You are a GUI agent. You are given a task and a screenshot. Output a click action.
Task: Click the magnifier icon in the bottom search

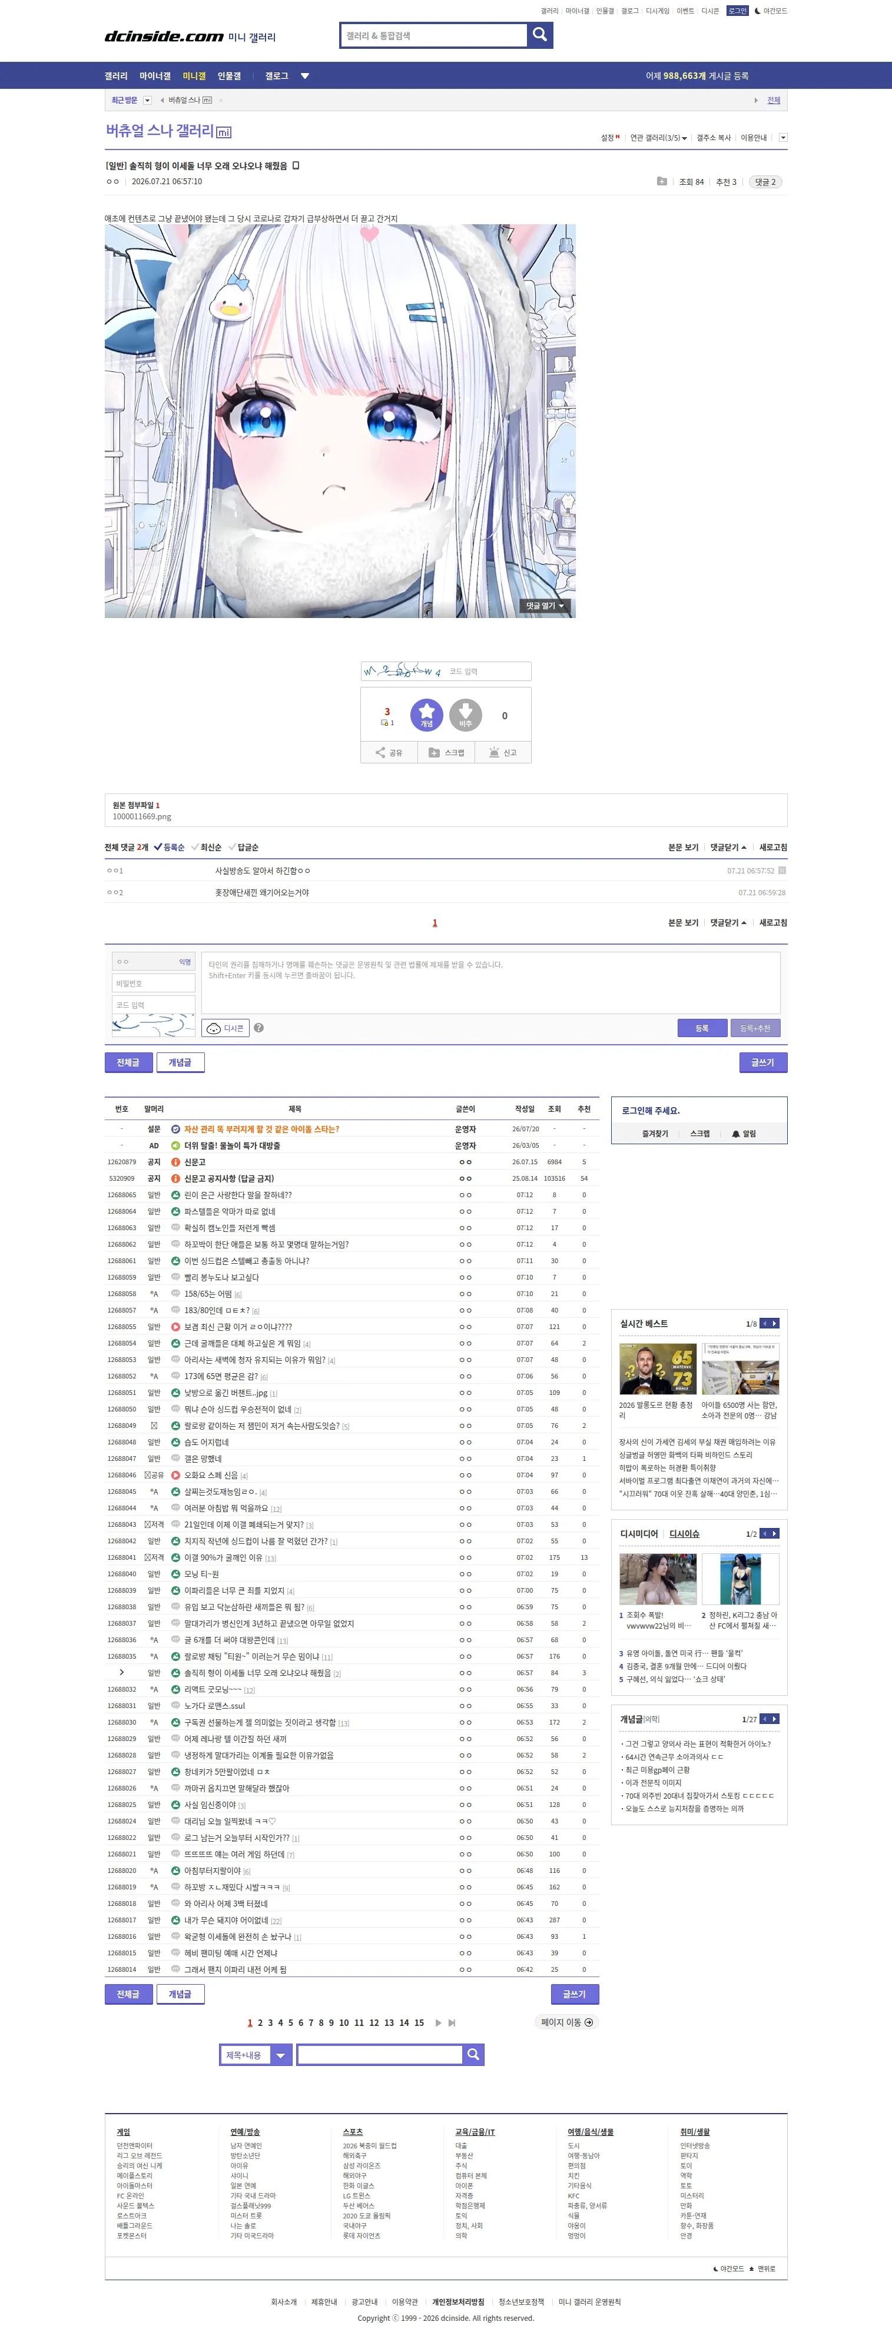coord(473,2054)
